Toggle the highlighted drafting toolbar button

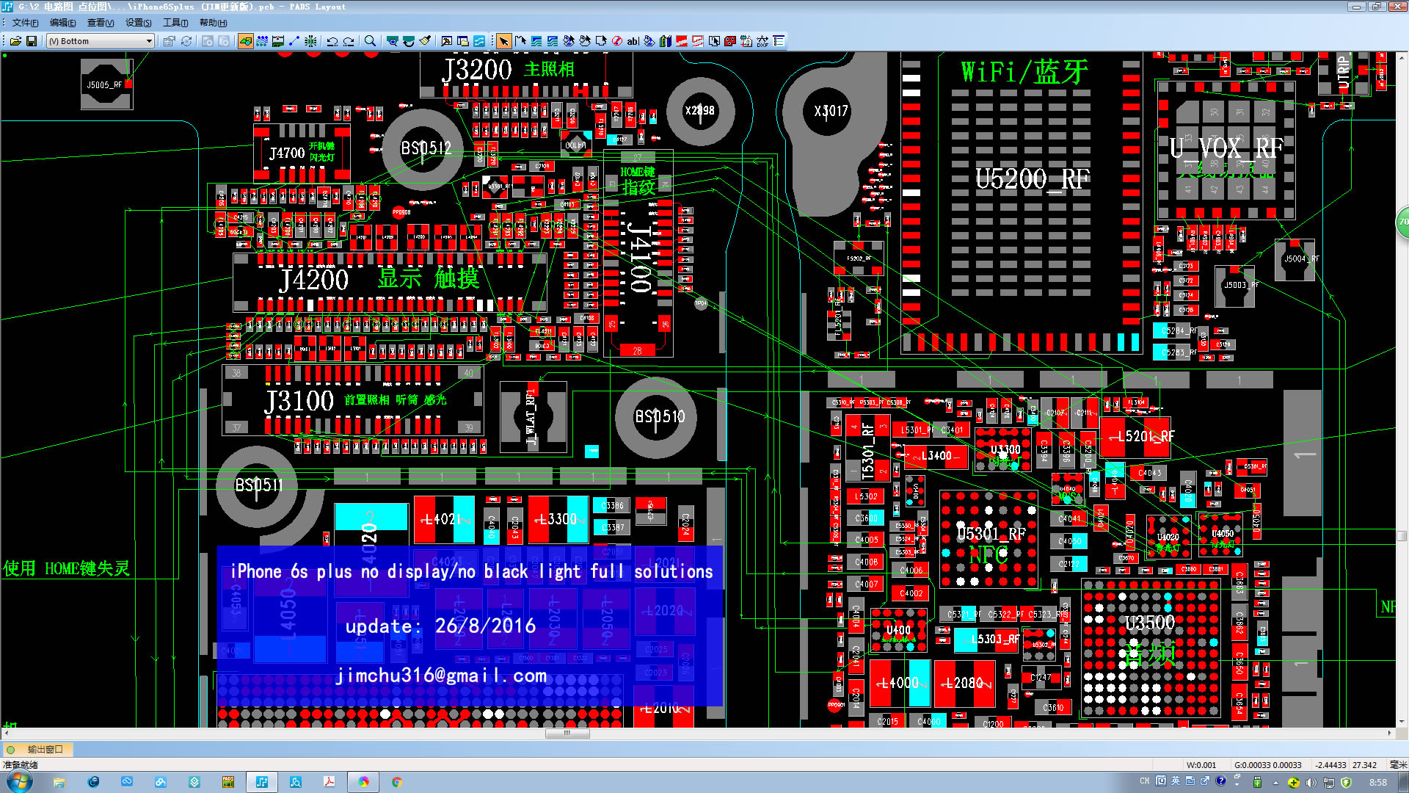pyautogui.click(x=245, y=41)
